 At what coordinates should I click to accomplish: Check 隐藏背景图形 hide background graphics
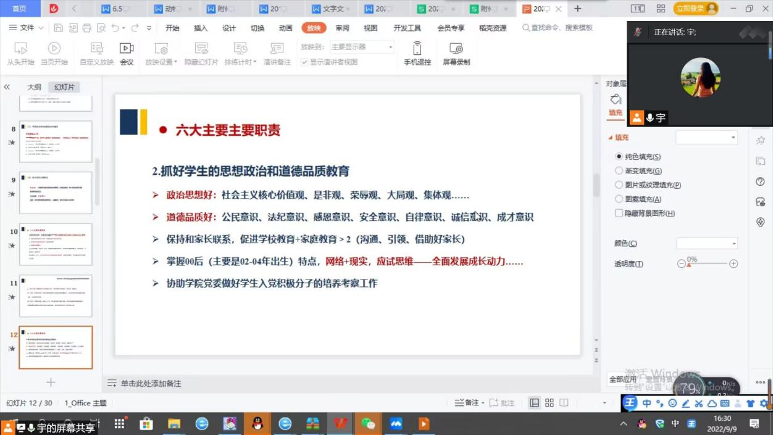point(619,213)
